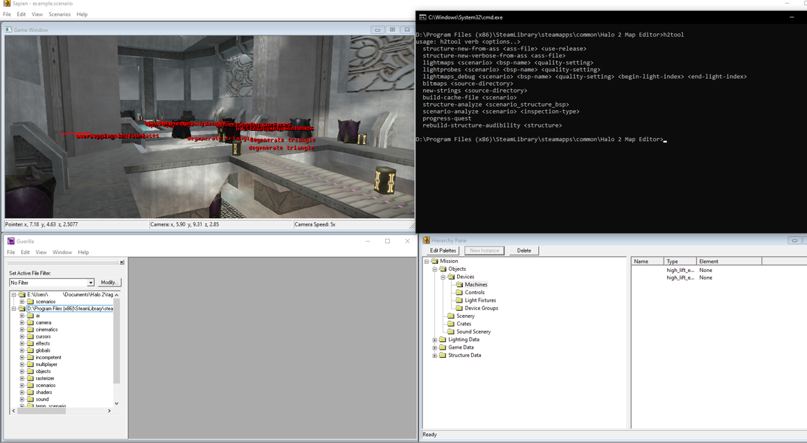The height and width of the screenshot is (443, 807).
Task: Select scenarios folder under E:\Users root
Action: [x=45, y=302]
